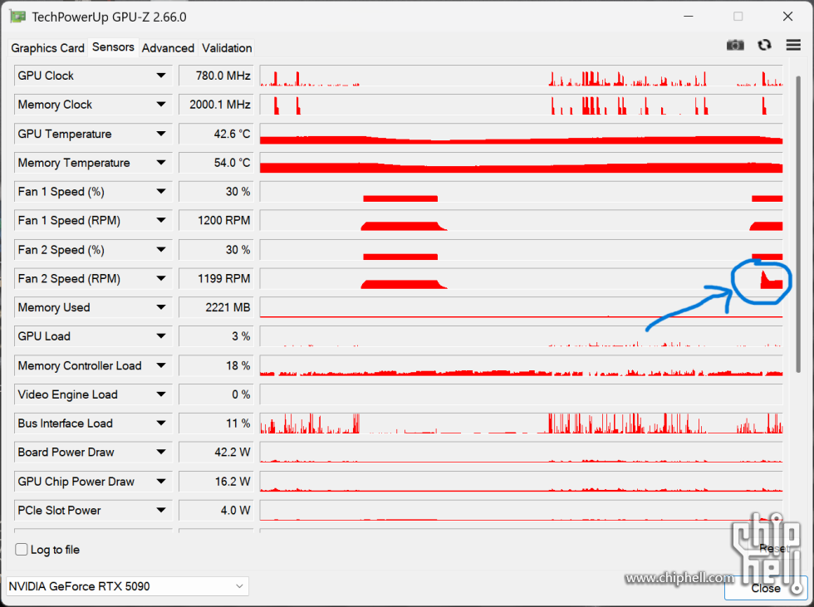Click the Close button
The image size is (814, 607).
[766, 588]
